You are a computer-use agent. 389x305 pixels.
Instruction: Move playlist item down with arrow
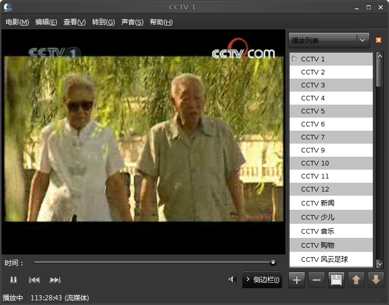376,280
